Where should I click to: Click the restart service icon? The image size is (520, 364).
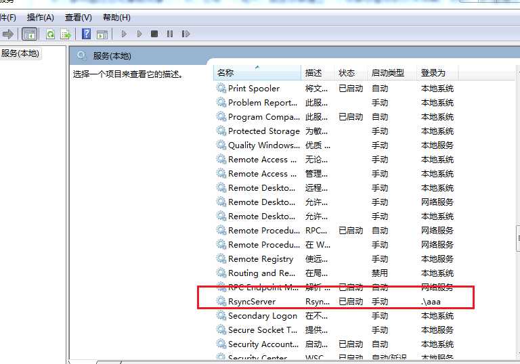click(x=186, y=34)
